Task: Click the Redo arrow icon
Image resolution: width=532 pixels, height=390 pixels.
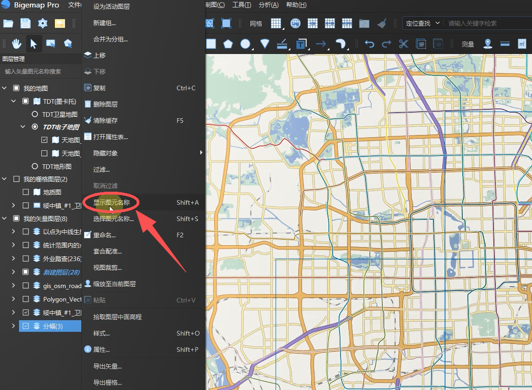Action: (387, 44)
